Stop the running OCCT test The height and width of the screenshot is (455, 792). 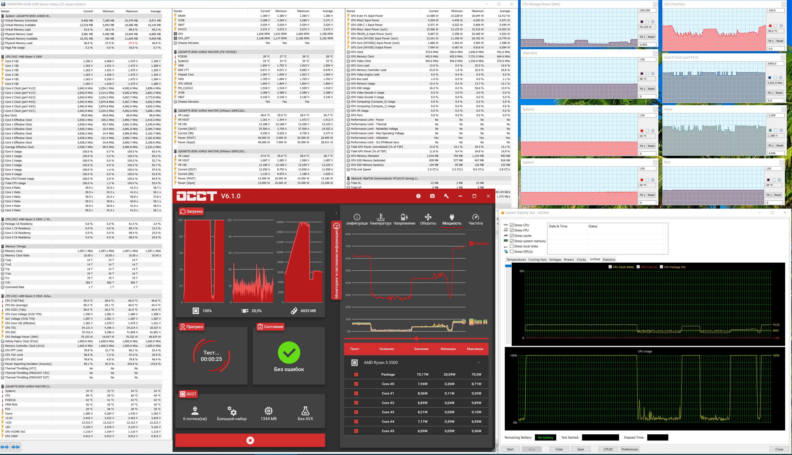pyautogui.click(x=250, y=440)
